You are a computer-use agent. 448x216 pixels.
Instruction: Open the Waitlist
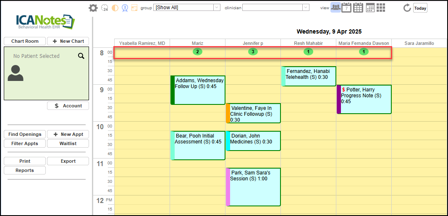pos(68,143)
